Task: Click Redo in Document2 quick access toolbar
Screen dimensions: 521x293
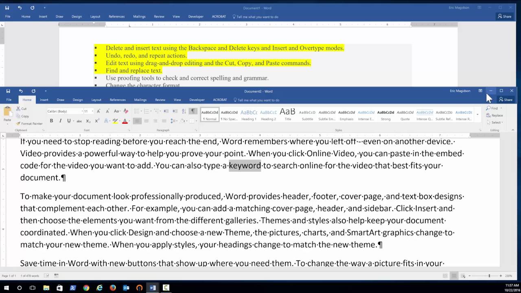Action: (33, 91)
